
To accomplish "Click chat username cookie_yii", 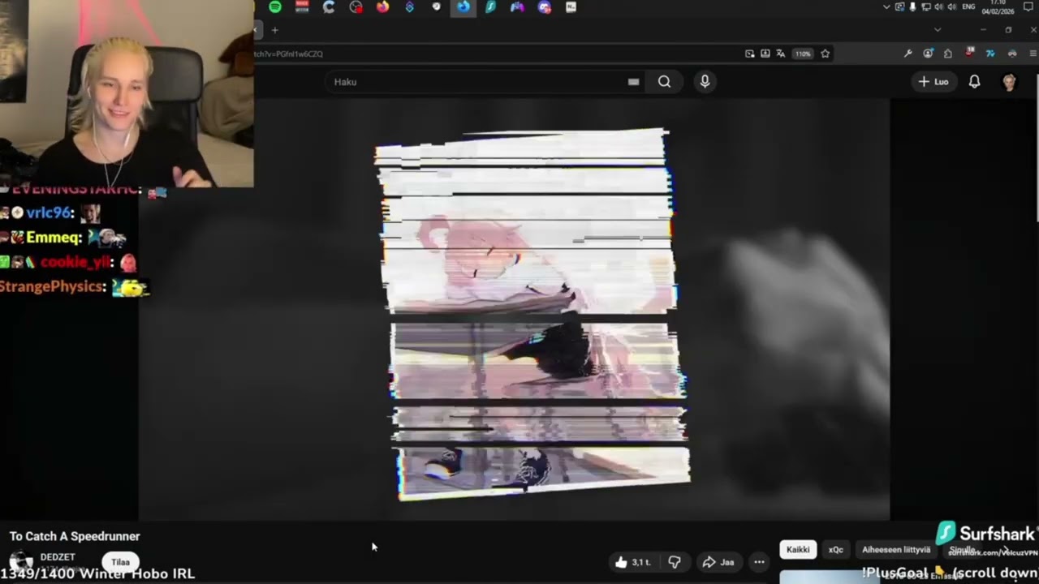I will (77, 262).
